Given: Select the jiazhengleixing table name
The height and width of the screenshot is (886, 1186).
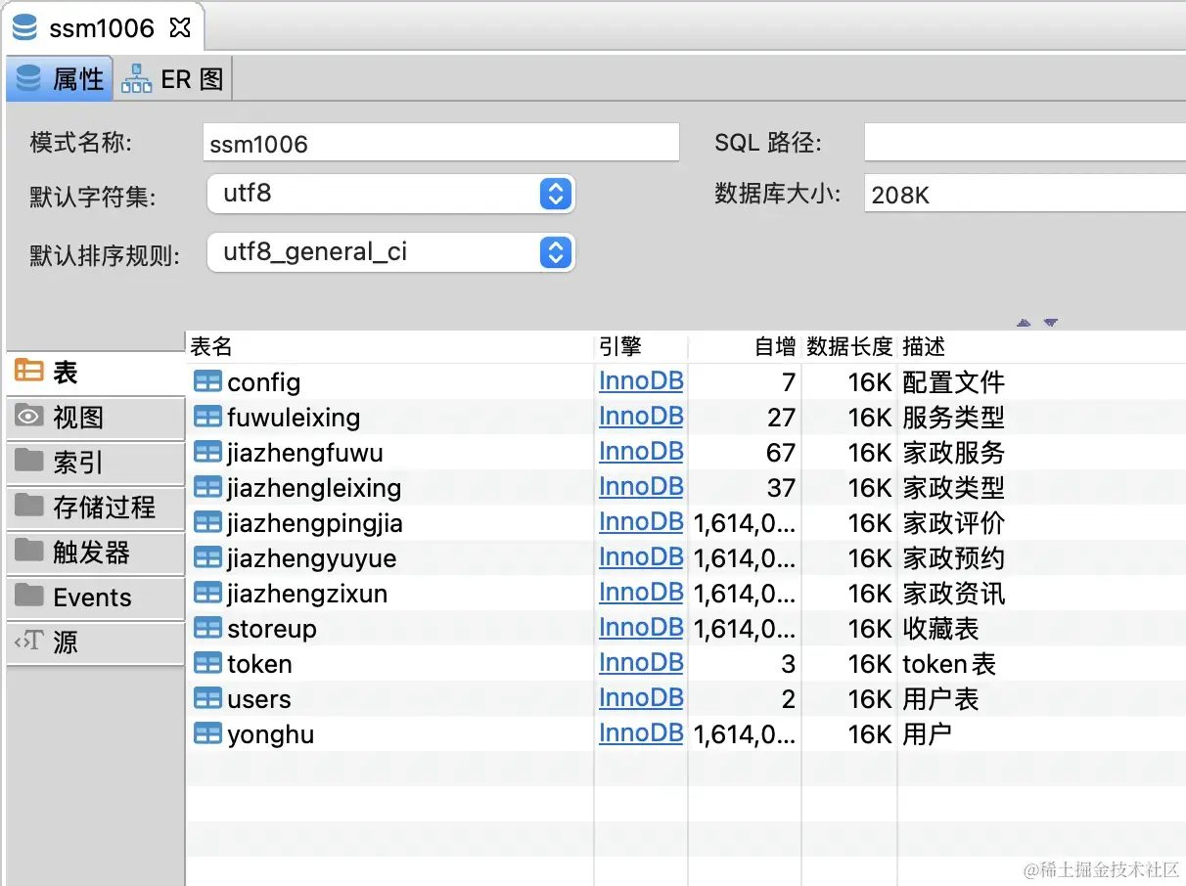Looking at the screenshot, I should (x=314, y=489).
